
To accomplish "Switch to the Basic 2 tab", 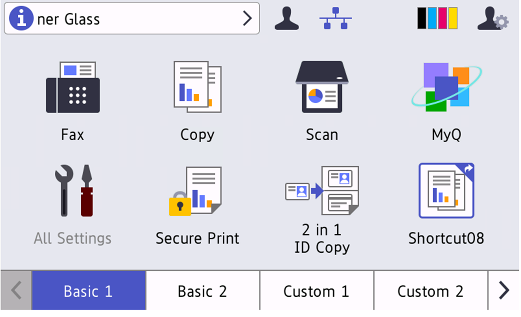I will [202, 291].
